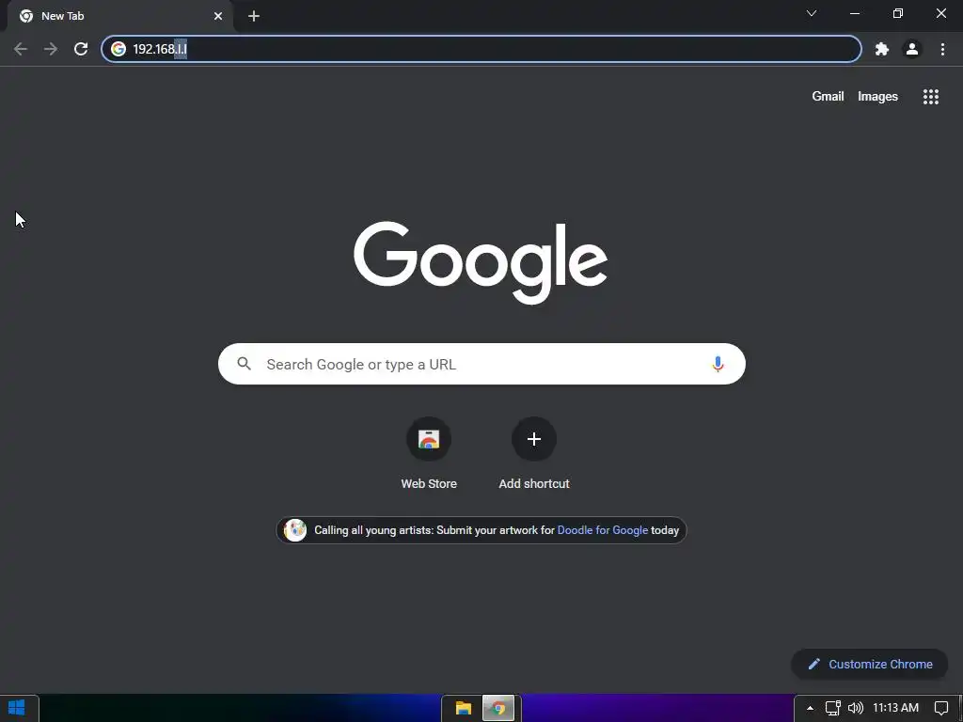
Task: Open the network tray icon
Action: point(832,708)
